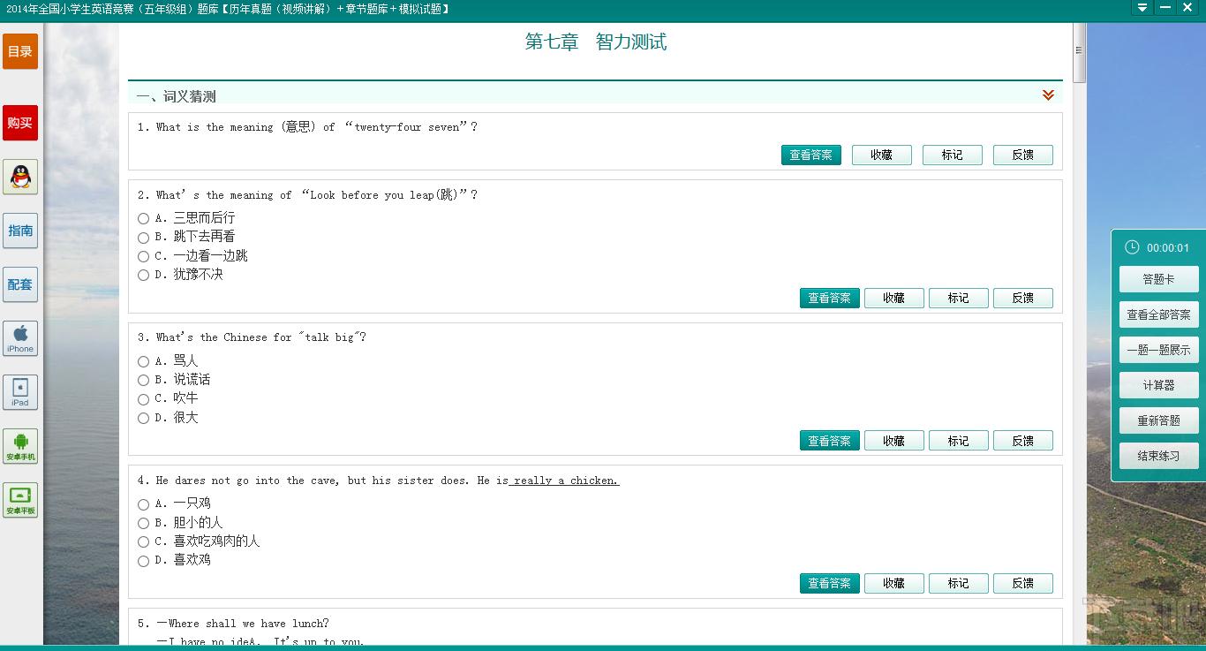Select option B 跳下去再看 in question 2
The width and height of the screenshot is (1206, 651).
[143, 237]
